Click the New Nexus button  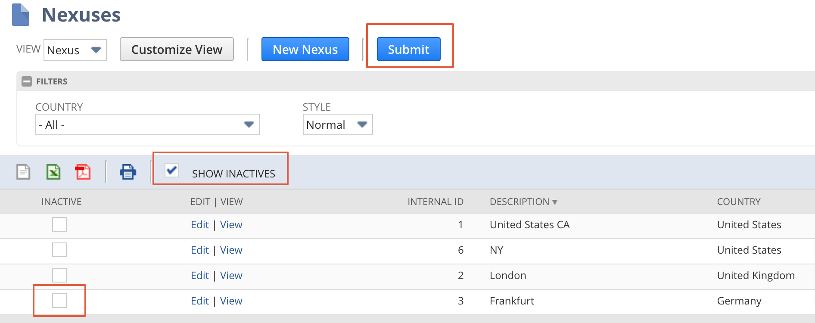(305, 50)
